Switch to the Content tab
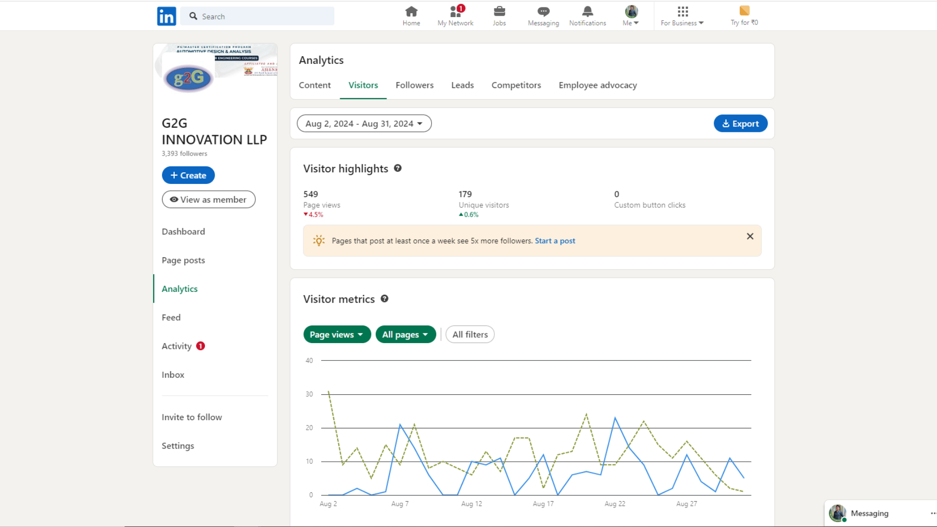The width and height of the screenshot is (937, 527). (315, 85)
